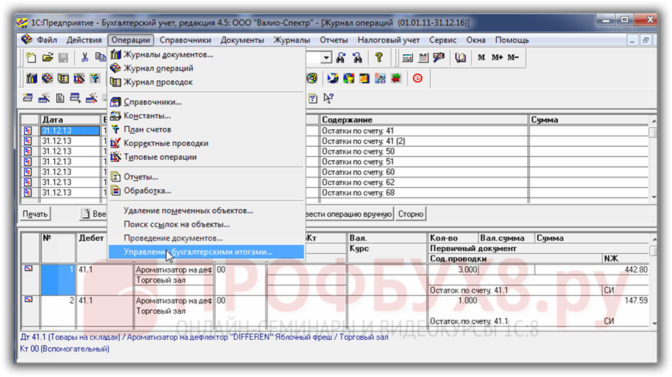
Task: Click the M- memory subtract button
Action: pyautogui.click(x=513, y=57)
